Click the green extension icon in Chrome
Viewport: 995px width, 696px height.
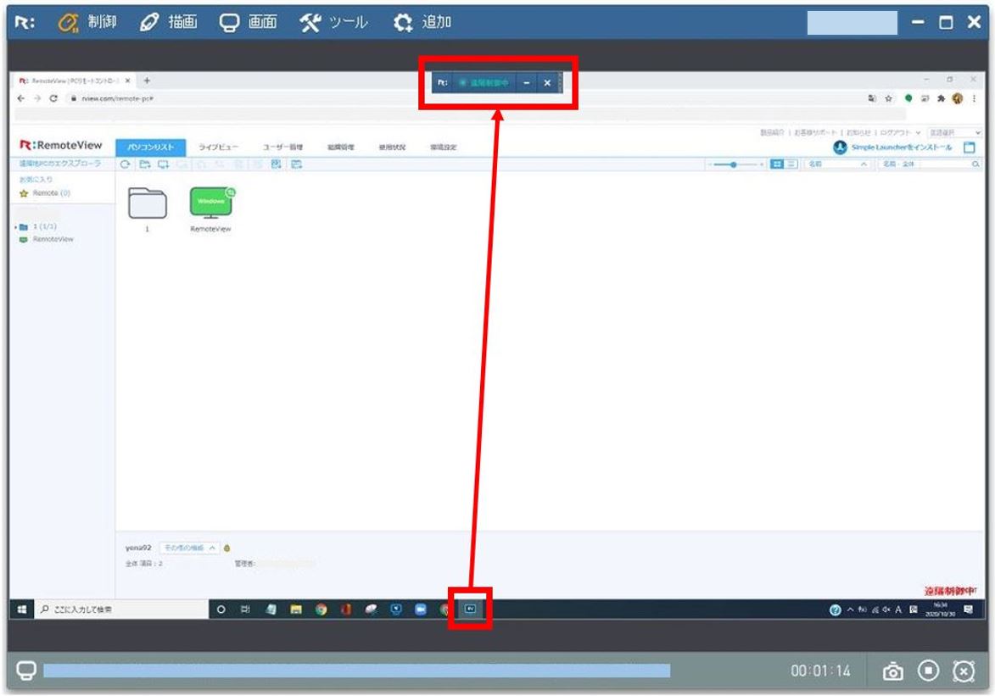908,98
